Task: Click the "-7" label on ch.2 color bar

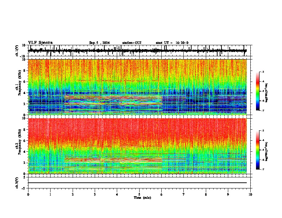Action: (x=263, y=169)
